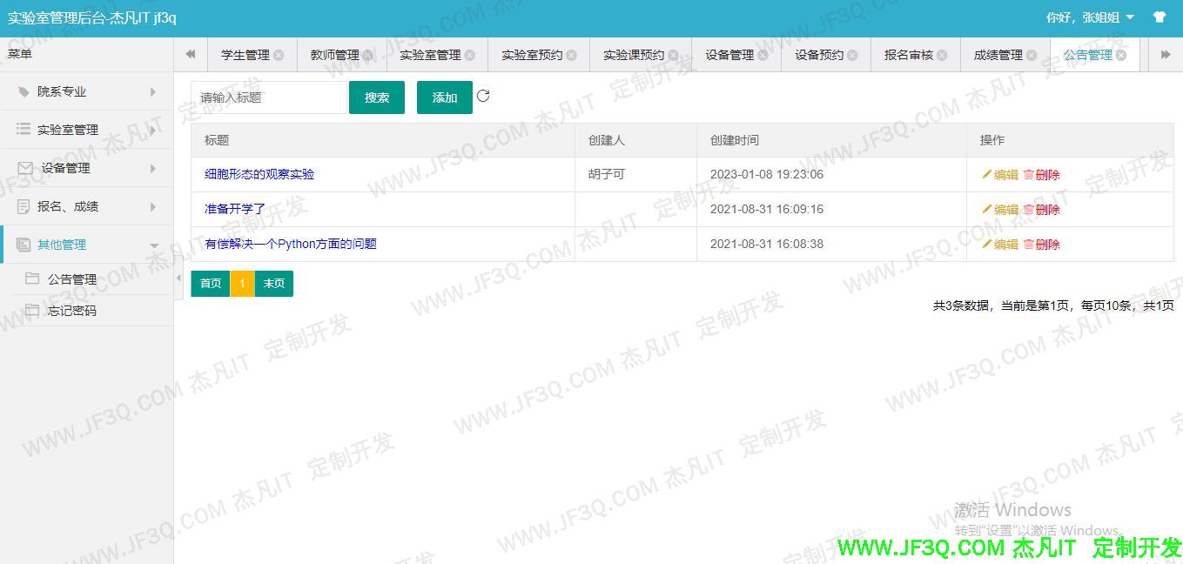
Task: Click the right double-arrow after 公告管理 tab
Action: 1166,53
